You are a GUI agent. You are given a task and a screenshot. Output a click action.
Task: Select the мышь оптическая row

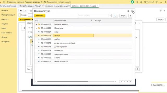click(x=83, y=61)
